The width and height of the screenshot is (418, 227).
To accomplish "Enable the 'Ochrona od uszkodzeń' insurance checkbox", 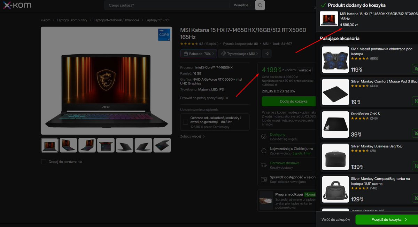I will 185,122.
